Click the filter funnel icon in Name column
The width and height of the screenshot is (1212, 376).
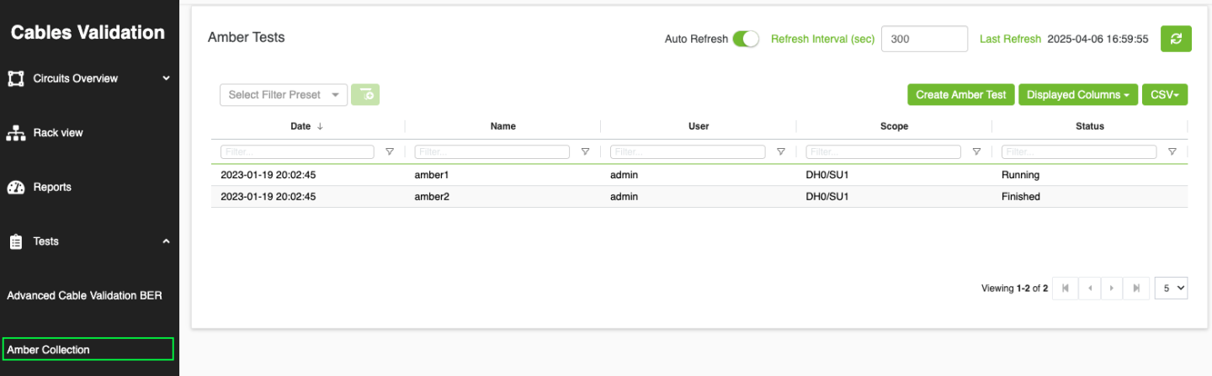585,152
